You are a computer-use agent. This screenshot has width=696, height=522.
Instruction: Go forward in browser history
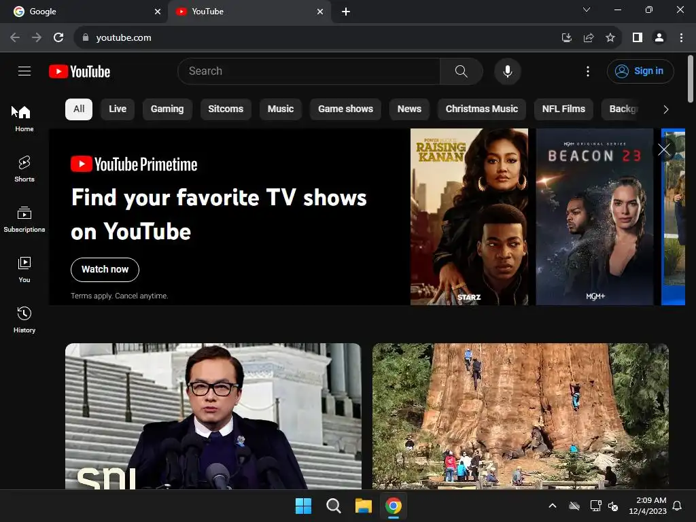coord(37,37)
